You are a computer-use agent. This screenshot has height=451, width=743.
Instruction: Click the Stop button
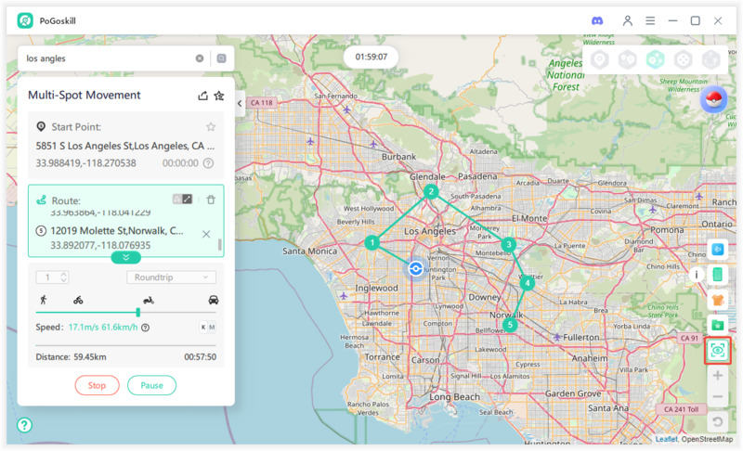(97, 385)
